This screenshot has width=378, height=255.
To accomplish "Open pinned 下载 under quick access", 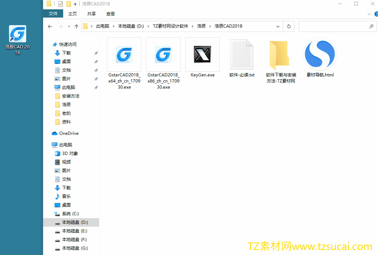I will click(63, 53).
